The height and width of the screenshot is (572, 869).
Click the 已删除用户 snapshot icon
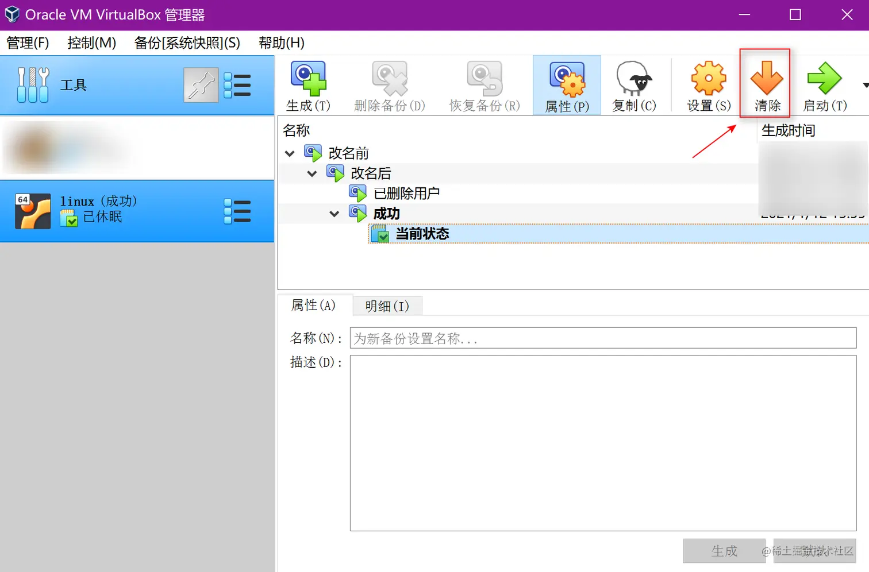click(x=357, y=194)
